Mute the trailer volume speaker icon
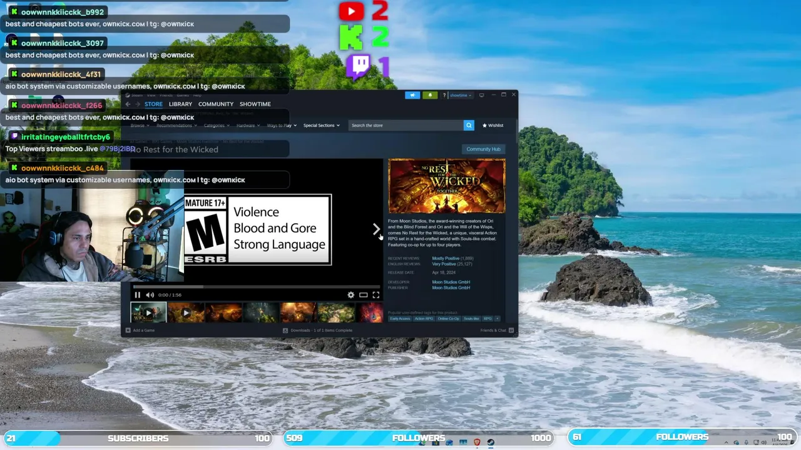The width and height of the screenshot is (801, 450). [150, 295]
